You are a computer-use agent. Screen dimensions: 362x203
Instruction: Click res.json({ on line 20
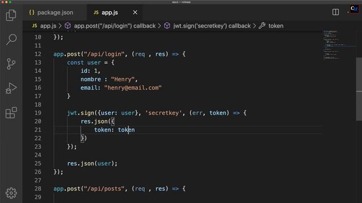pos(98,122)
